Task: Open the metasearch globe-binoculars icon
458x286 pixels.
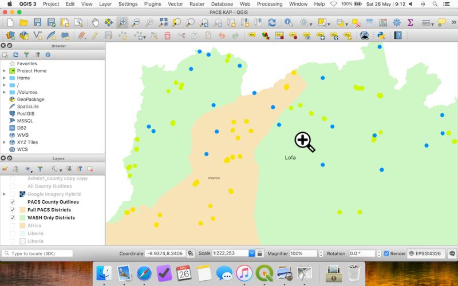Action: [364, 35]
